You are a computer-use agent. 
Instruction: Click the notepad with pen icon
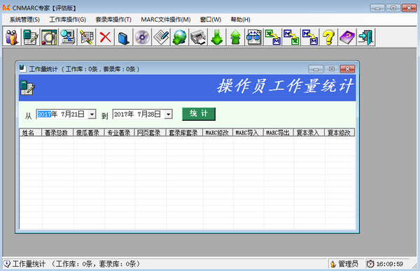[x=161, y=37]
